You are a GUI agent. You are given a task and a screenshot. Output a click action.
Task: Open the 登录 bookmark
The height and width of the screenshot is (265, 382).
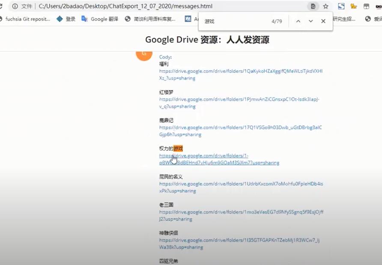click(x=66, y=19)
